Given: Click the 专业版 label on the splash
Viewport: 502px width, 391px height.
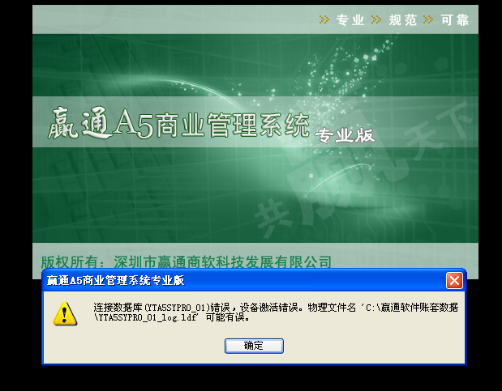Looking at the screenshot, I should click(345, 135).
